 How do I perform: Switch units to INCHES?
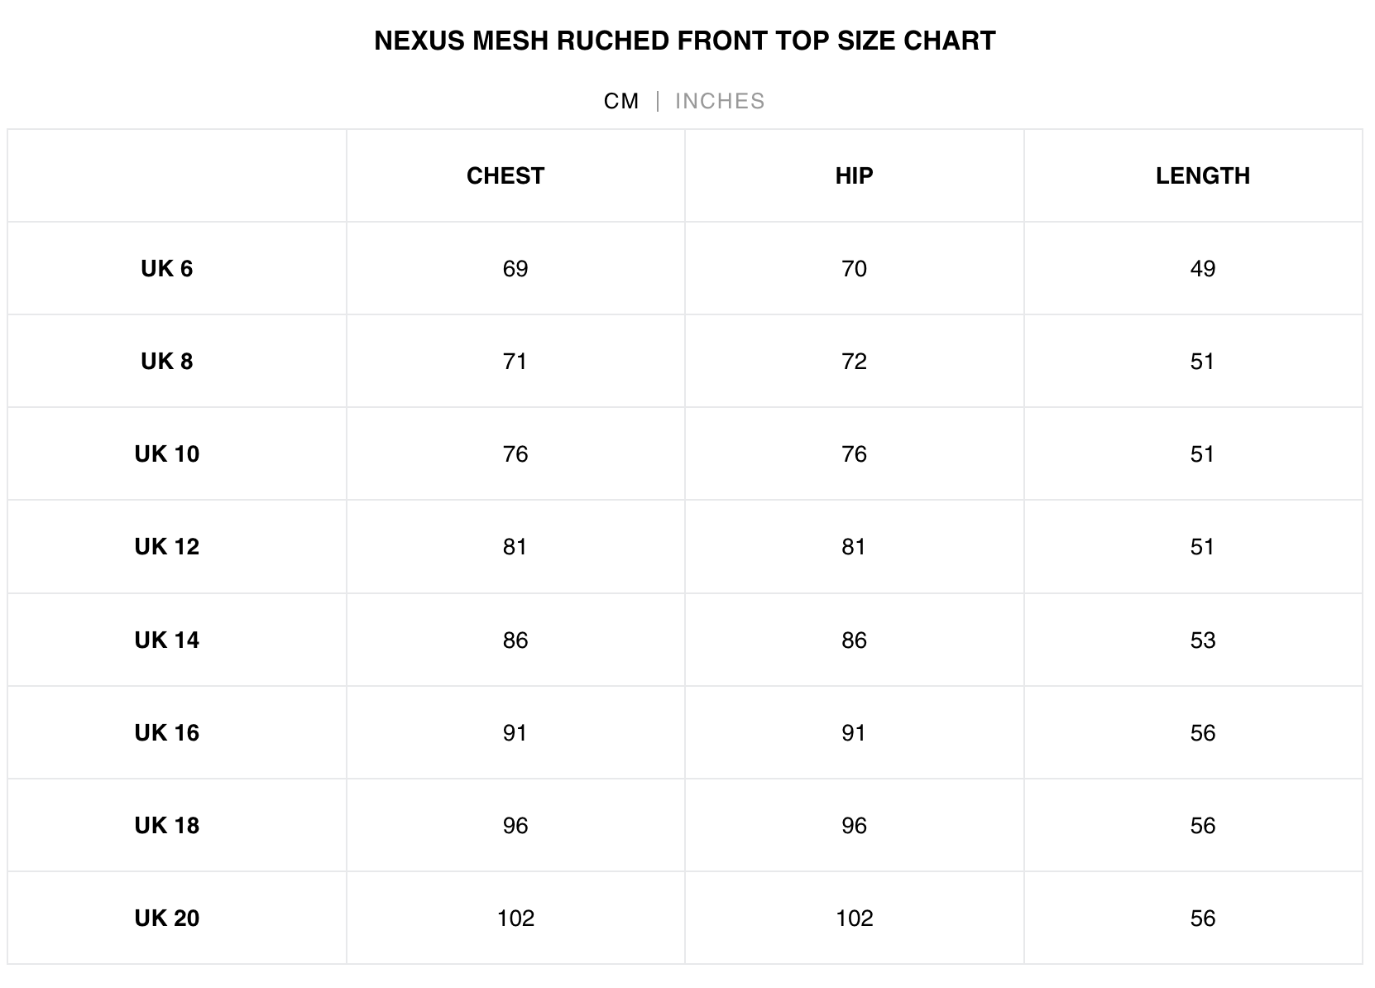point(720,101)
